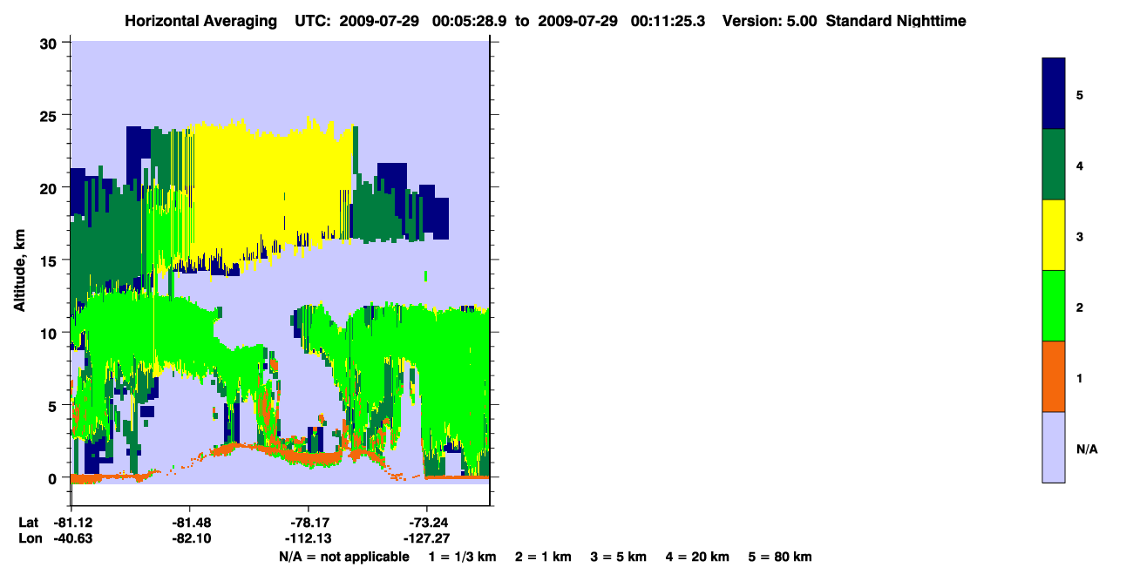Click the '3 = 5 km' legend entry

[620, 557]
